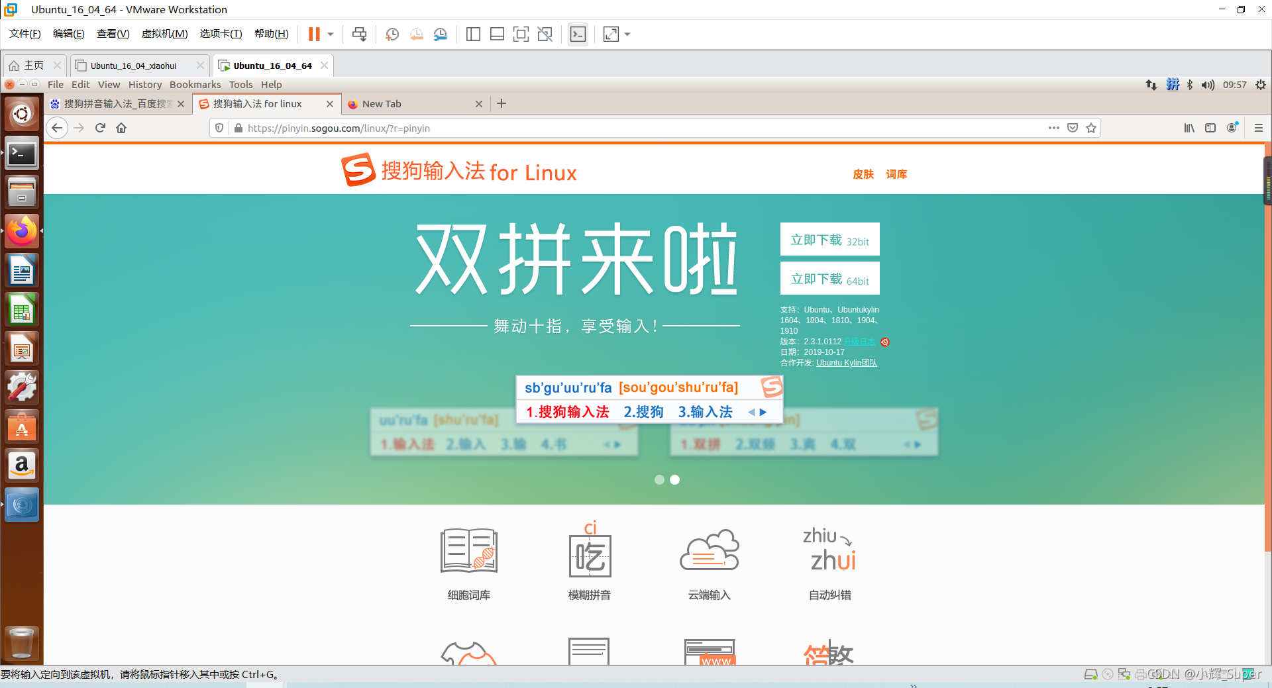Download the 32bit version
Image resolution: width=1272 pixels, height=688 pixels.
tap(830, 240)
